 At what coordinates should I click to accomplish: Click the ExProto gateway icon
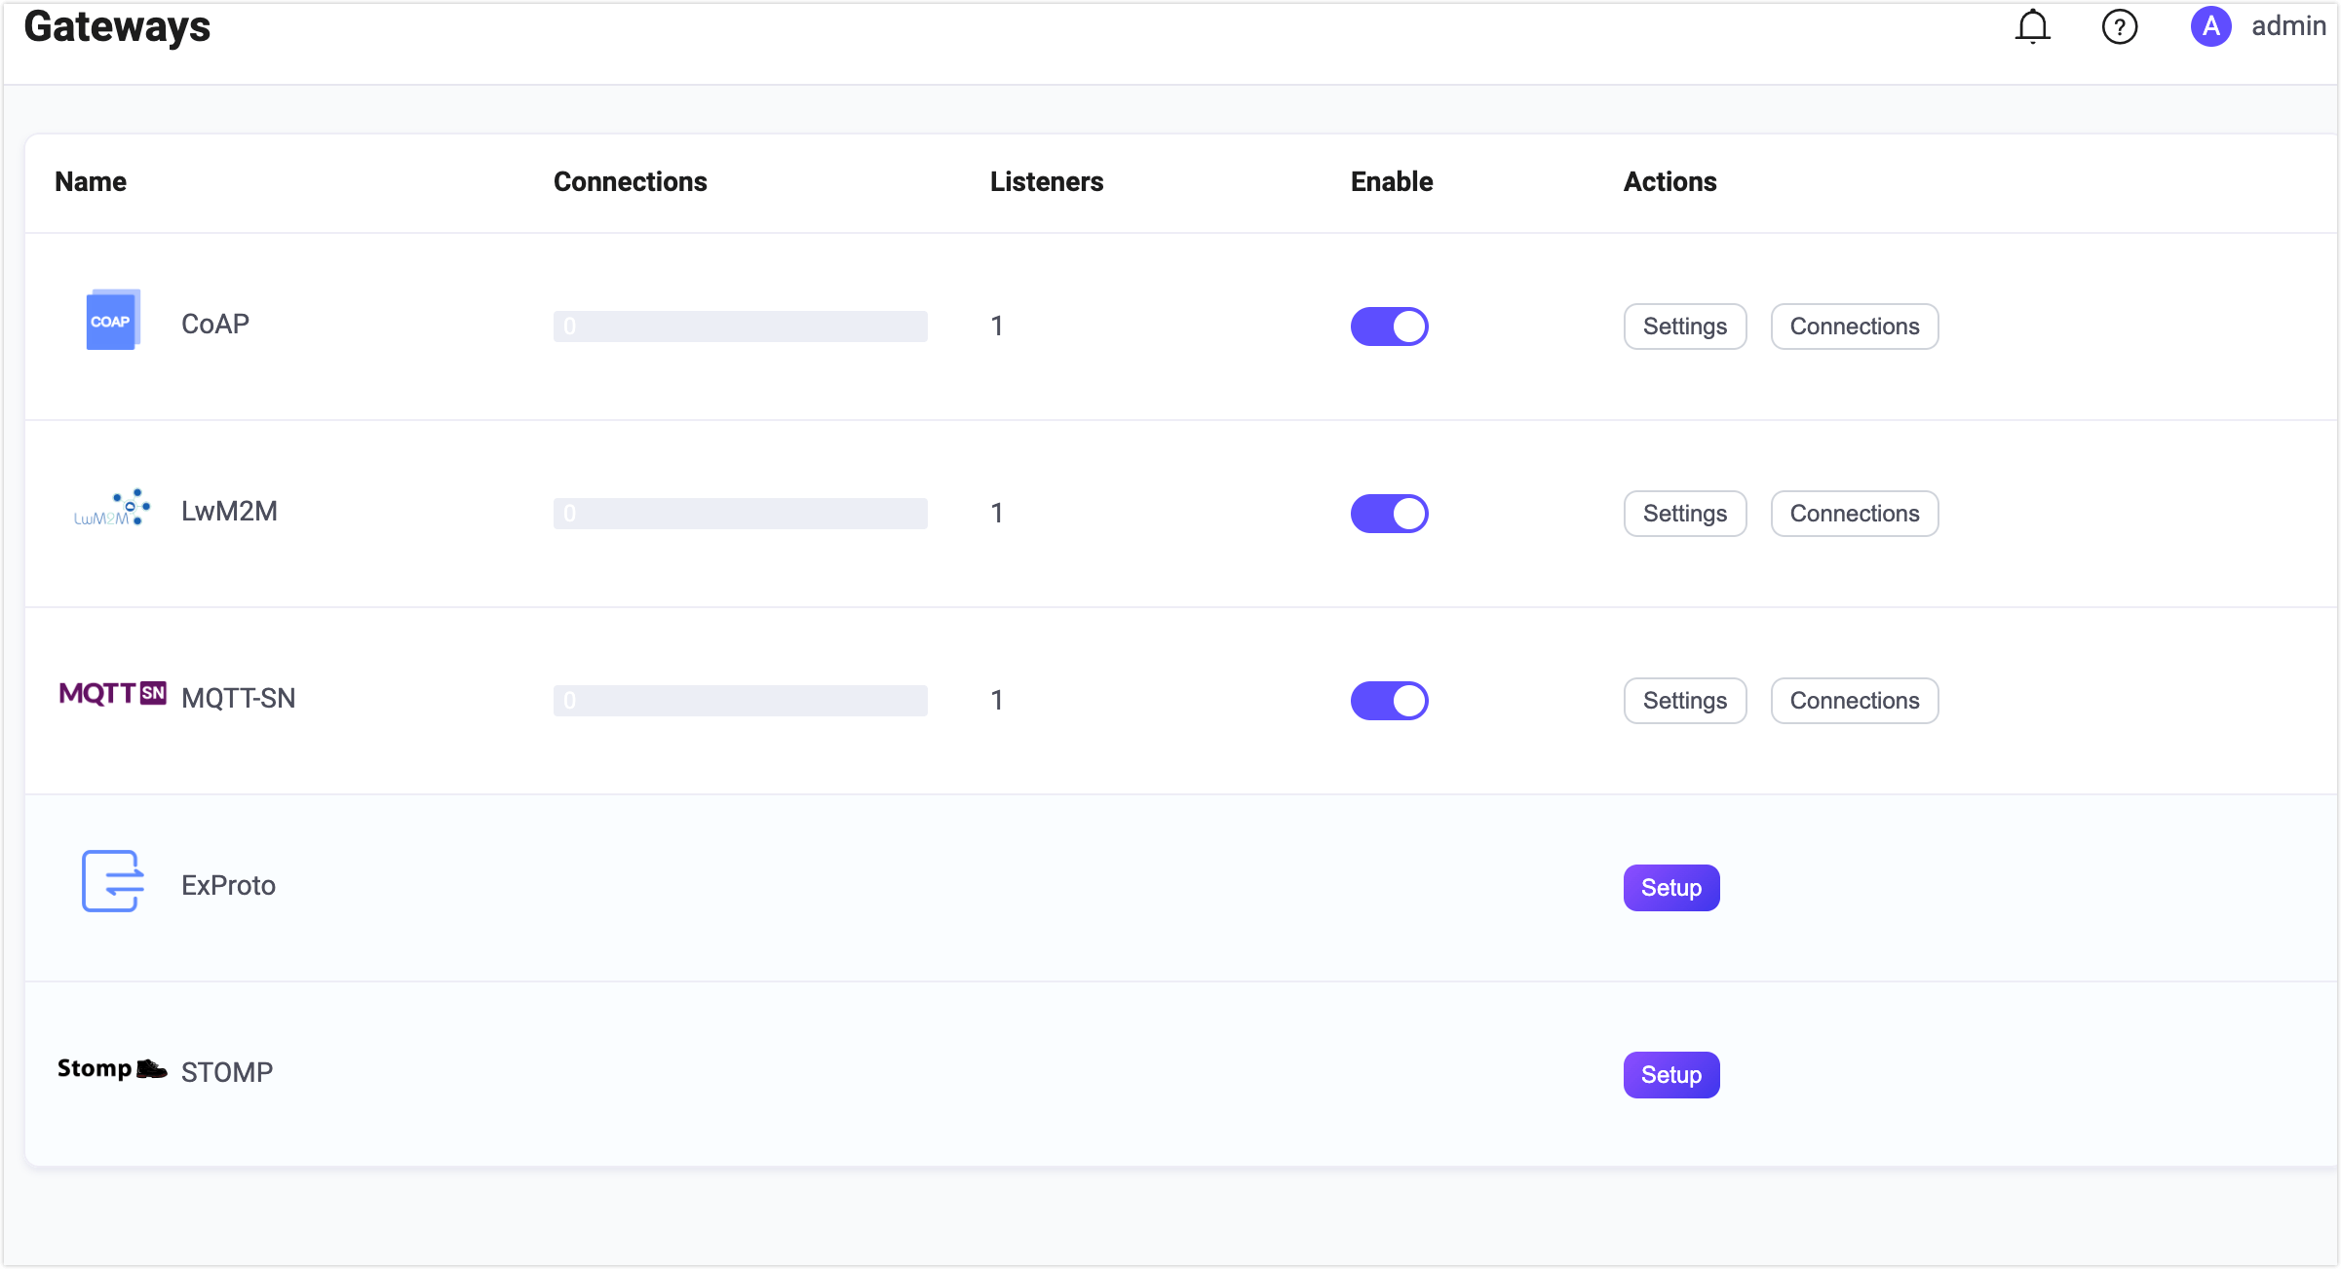(x=112, y=881)
